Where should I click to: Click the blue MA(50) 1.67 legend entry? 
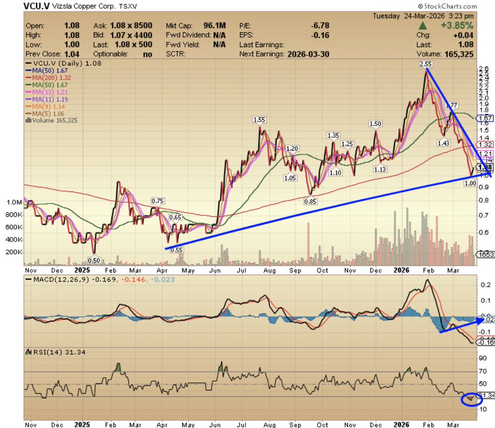click(47, 70)
